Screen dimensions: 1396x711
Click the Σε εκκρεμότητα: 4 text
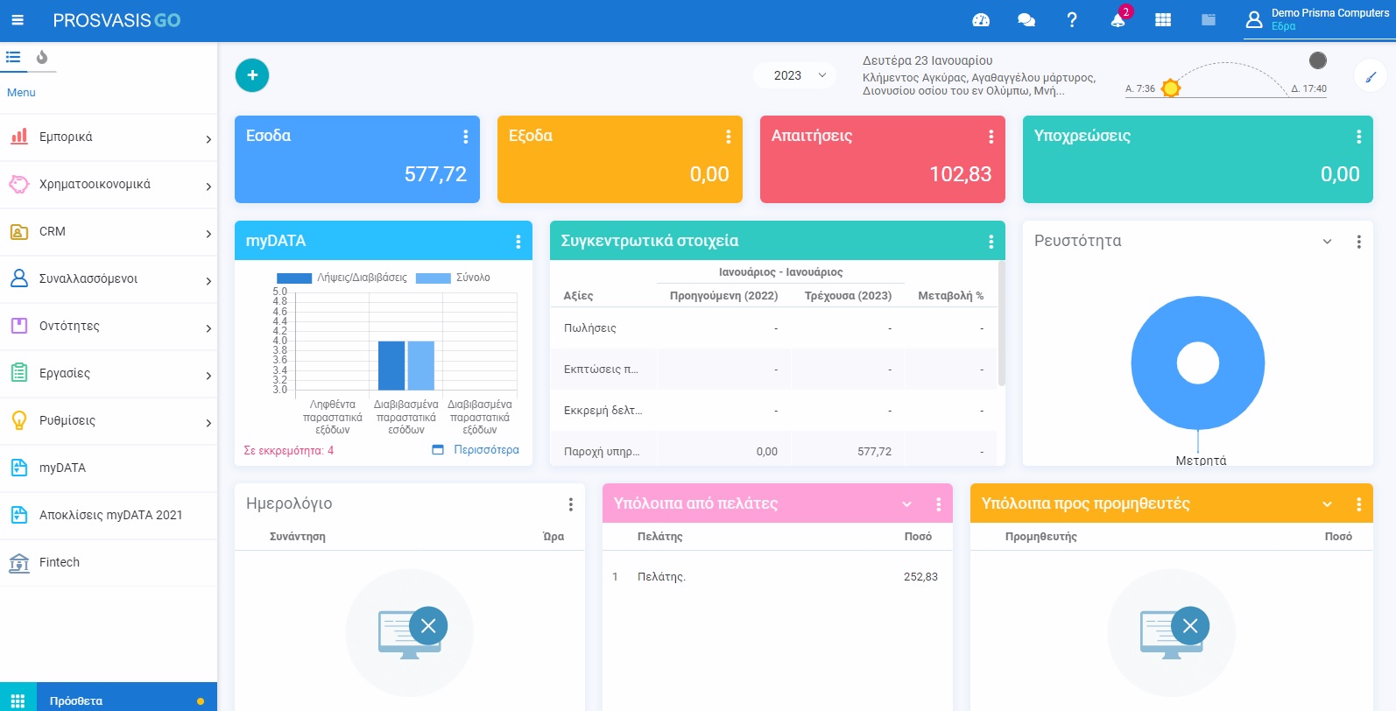click(x=288, y=451)
